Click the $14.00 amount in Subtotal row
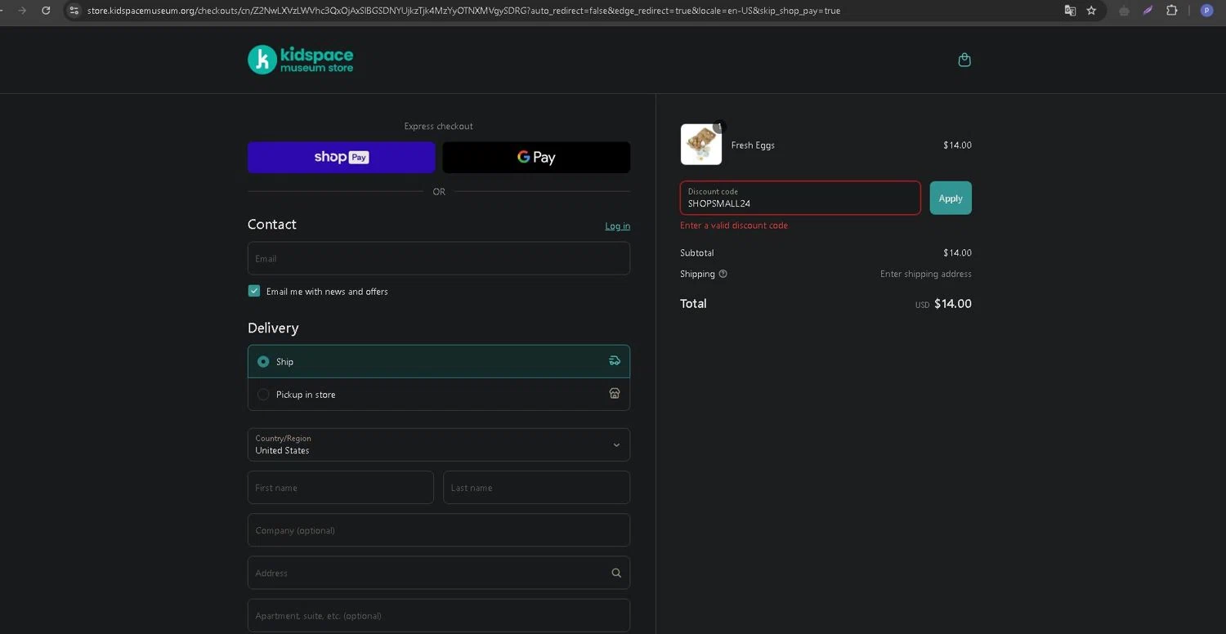The height and width of the screenshot is (634, 1226). (957, 253)
